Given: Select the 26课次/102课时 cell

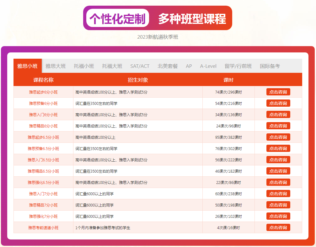Looking at the screenshot, I should [x=228, y=216].
